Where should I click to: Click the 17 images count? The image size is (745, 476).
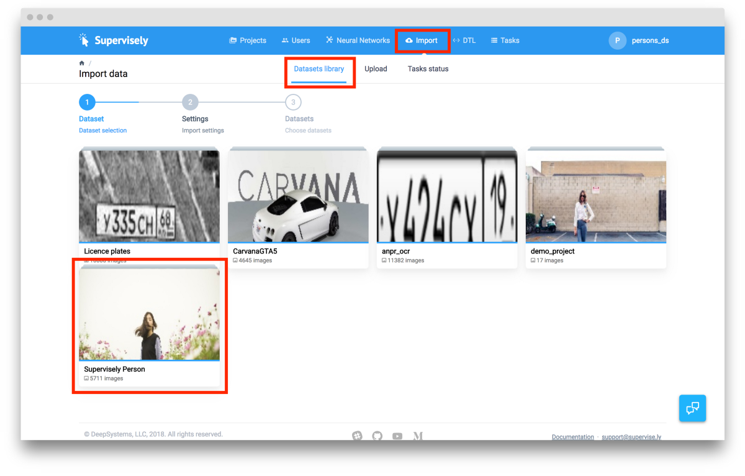547,260
